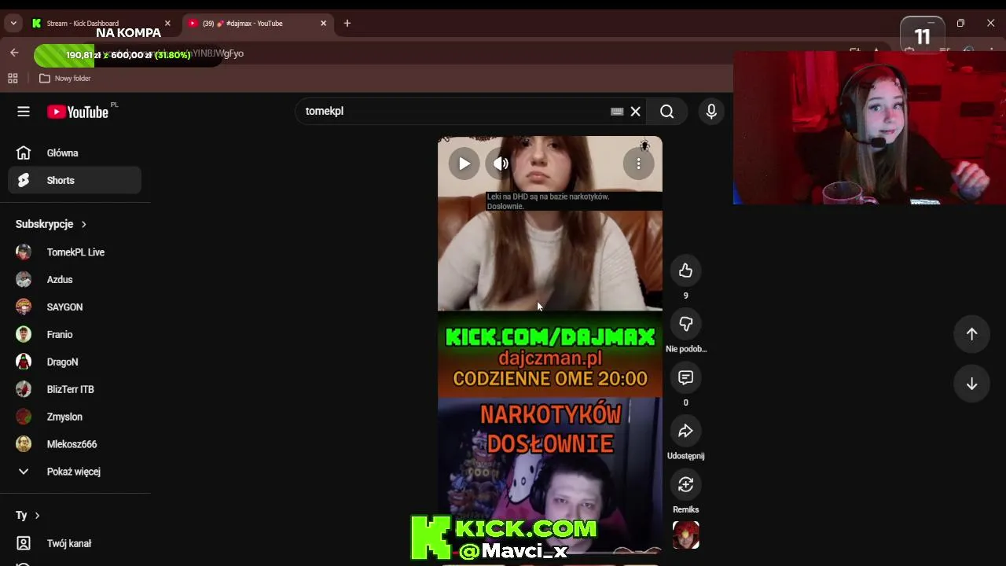Open Twój kanał
This screenshot has height=566, width=1006.
(x=75, y=543)
